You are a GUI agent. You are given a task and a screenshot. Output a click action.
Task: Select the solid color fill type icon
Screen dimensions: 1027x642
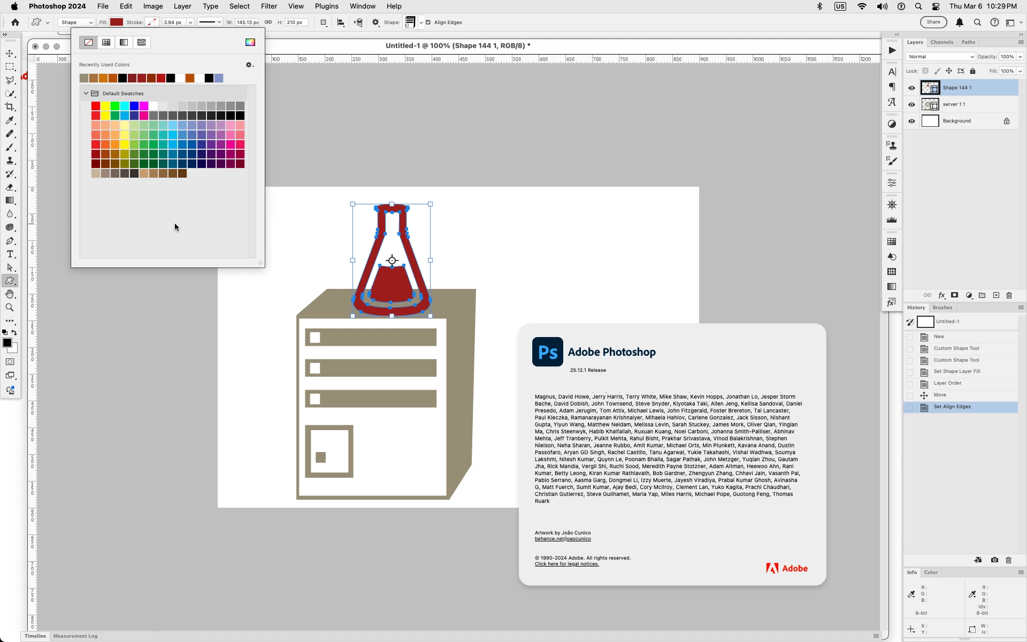pos(106,42)
